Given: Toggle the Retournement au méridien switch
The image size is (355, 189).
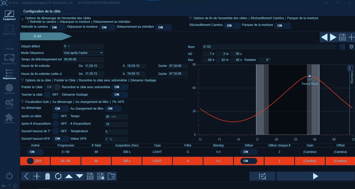Looking at the screenshot, I should 164,27.
